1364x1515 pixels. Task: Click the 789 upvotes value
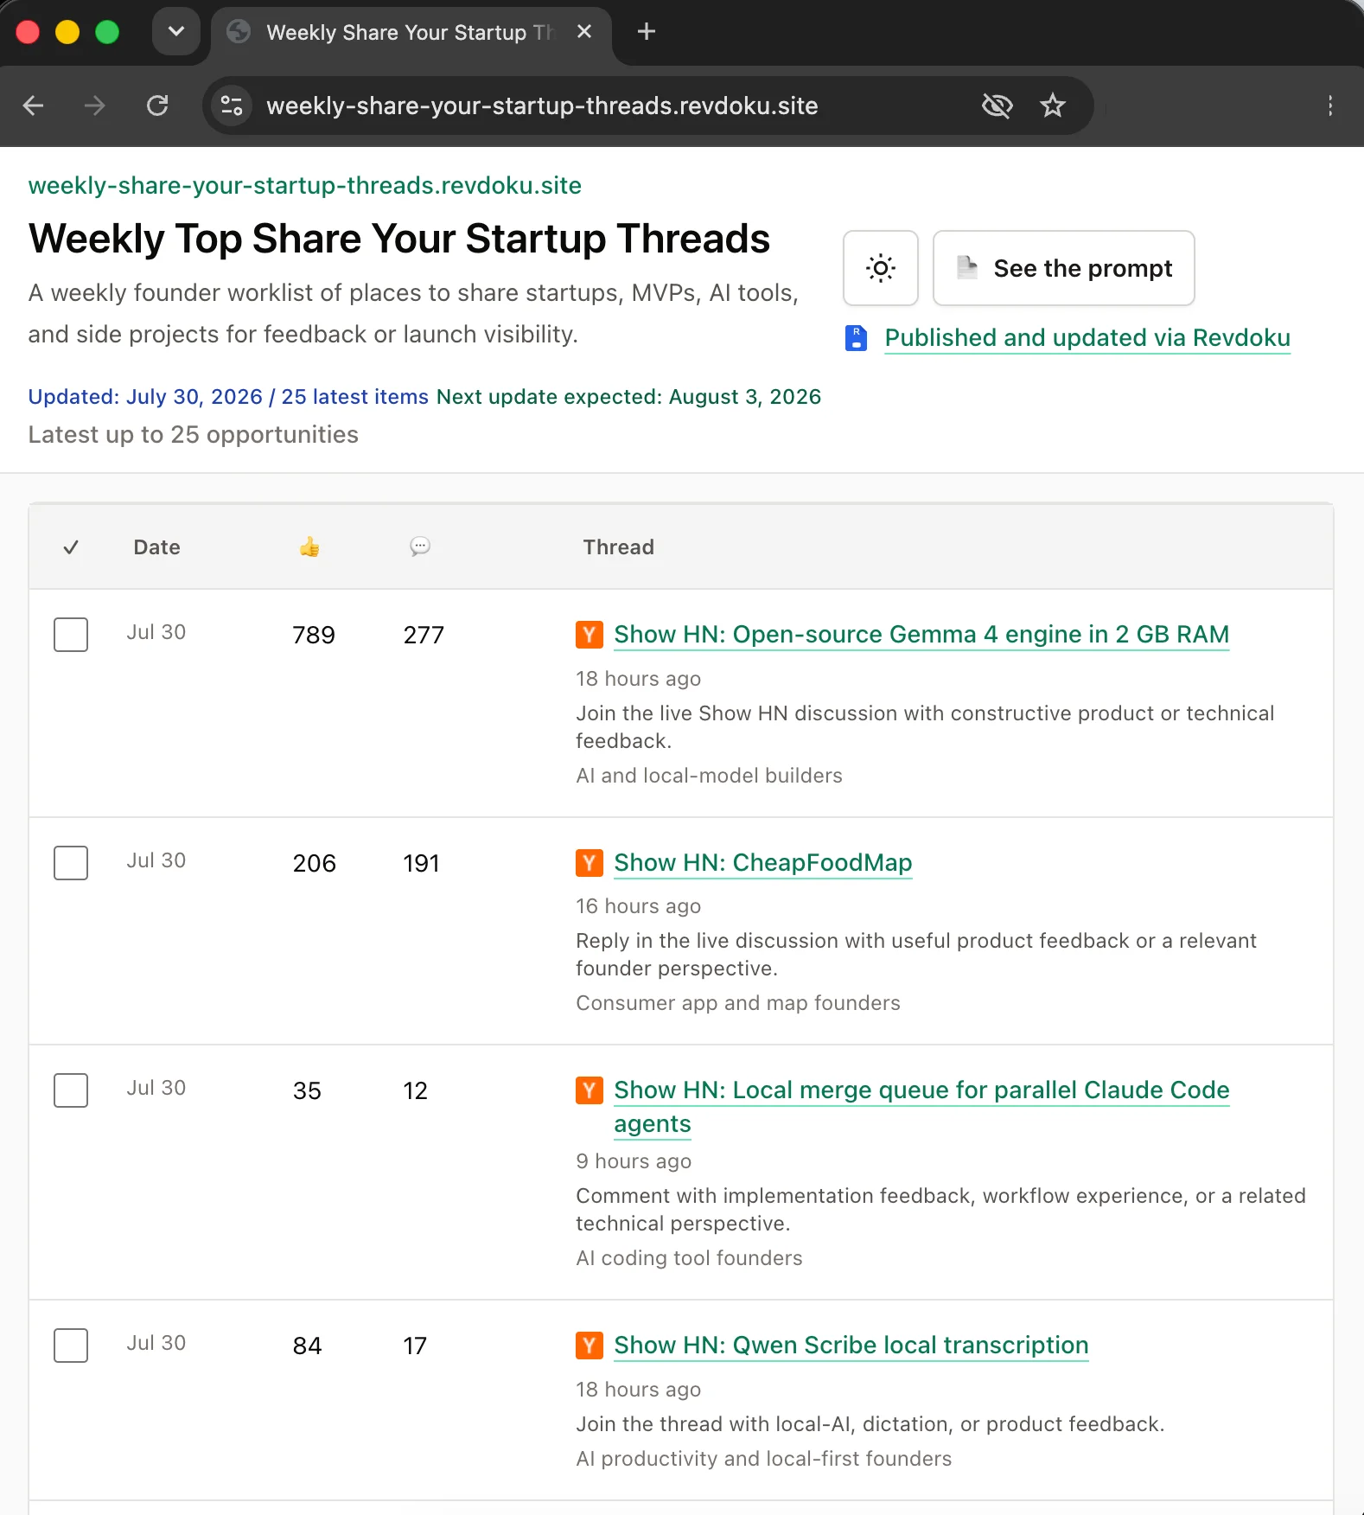coord(314,636)
